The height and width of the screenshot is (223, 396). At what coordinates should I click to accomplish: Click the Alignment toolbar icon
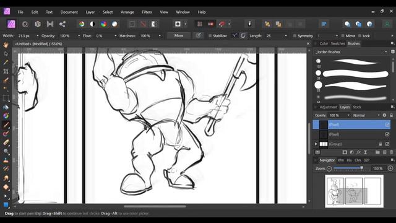pyautogui.click(x=324, y=24)
